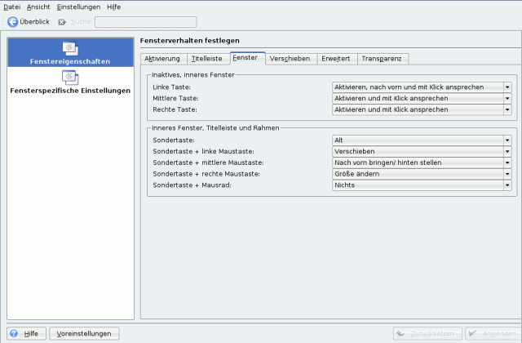Open the Rechte Taste dropdown
This screenshot has width=522, height=343.
[422, 109]
